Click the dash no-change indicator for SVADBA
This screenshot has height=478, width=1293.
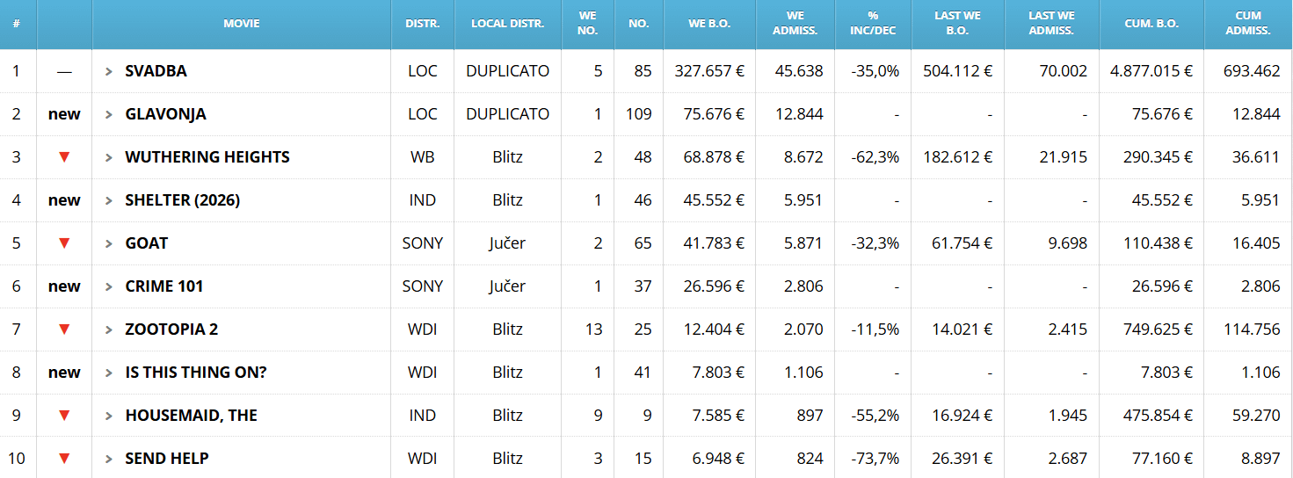[64, 71]
